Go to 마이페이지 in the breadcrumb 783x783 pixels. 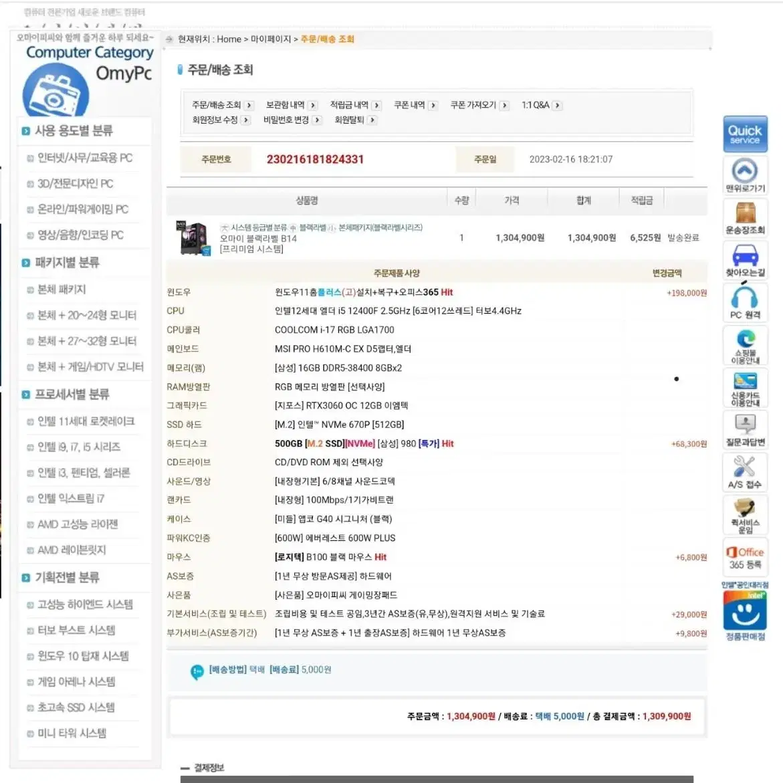point(271,39)
